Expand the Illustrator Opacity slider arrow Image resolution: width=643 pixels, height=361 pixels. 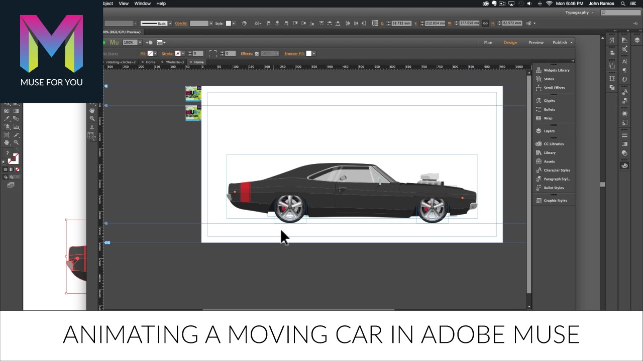point(210,23)
